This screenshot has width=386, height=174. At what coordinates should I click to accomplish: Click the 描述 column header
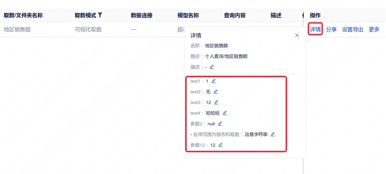click(276, 16)
